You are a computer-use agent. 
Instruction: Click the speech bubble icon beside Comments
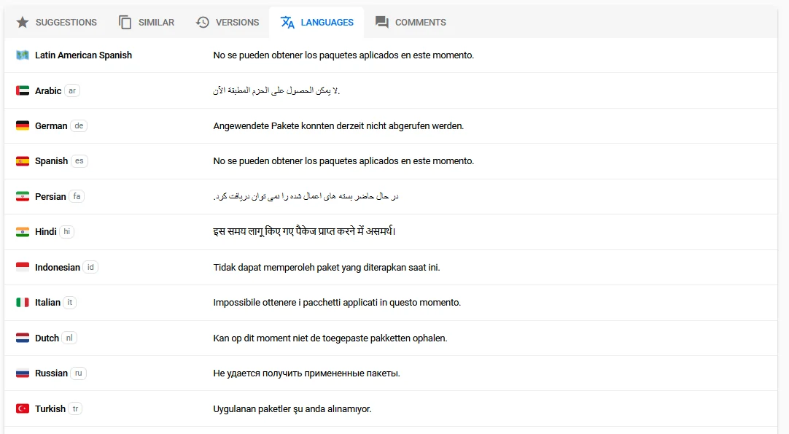click(381, 22)
